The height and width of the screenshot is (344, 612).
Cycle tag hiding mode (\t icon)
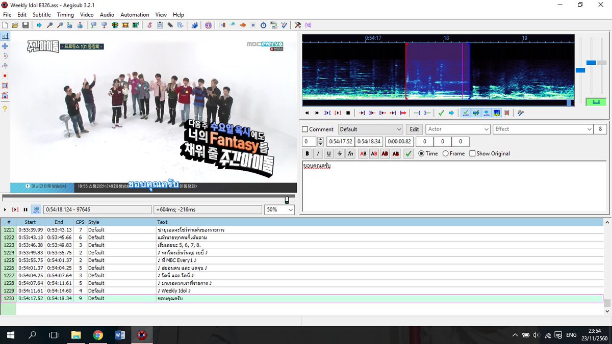click(x=308, y=25)
